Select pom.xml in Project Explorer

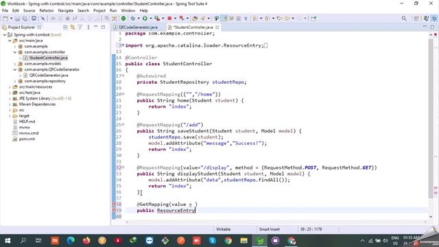pos(27,139)
